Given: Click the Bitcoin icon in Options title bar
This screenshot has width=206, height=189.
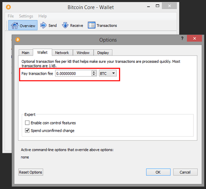Looking at the screenshot, I should click(18, 39).
